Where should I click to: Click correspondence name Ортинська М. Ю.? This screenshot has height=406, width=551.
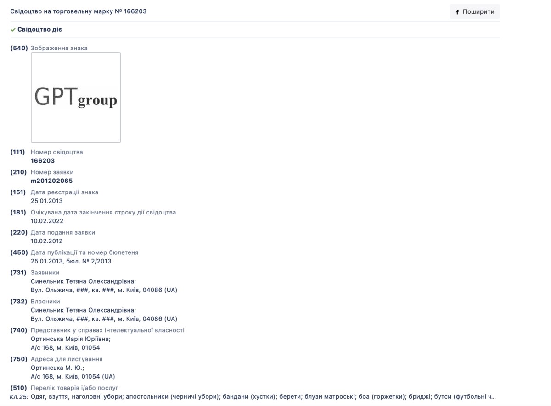point(57,368)
